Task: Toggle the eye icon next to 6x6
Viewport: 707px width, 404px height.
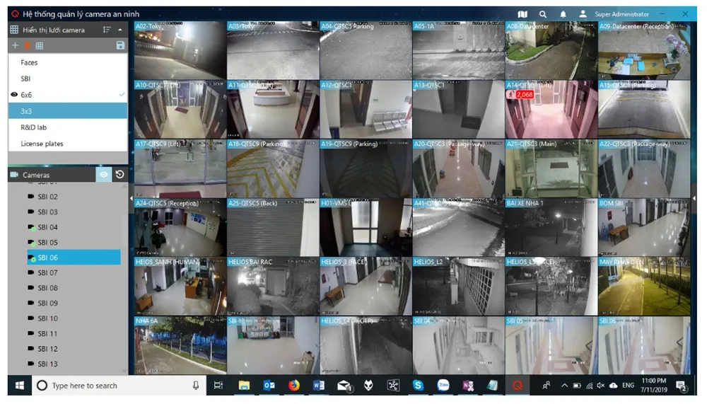Action: [x=14, y=95]
